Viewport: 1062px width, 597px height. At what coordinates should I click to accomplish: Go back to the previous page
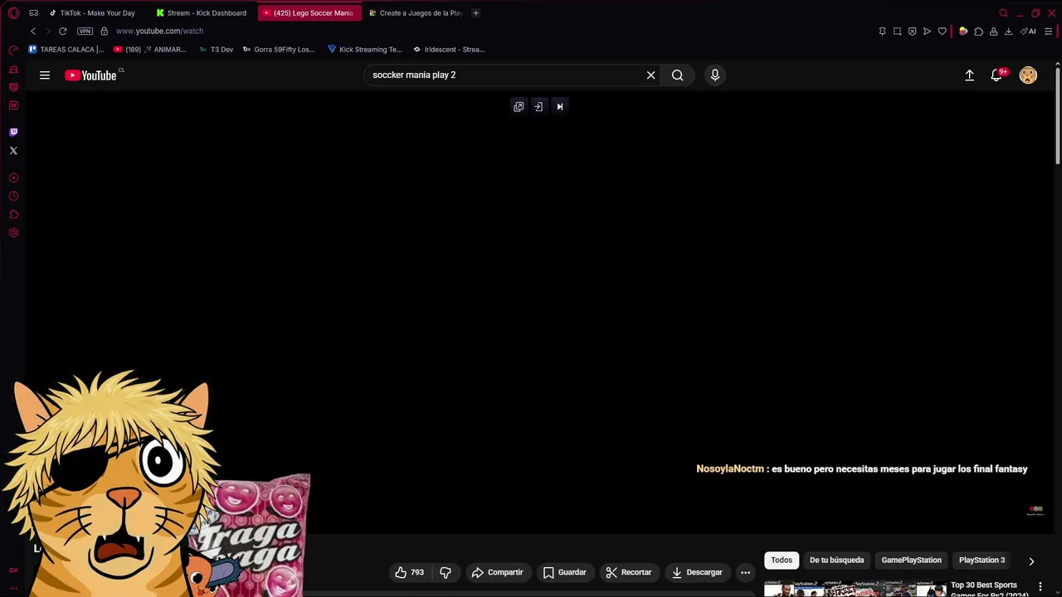click(33, 32)
